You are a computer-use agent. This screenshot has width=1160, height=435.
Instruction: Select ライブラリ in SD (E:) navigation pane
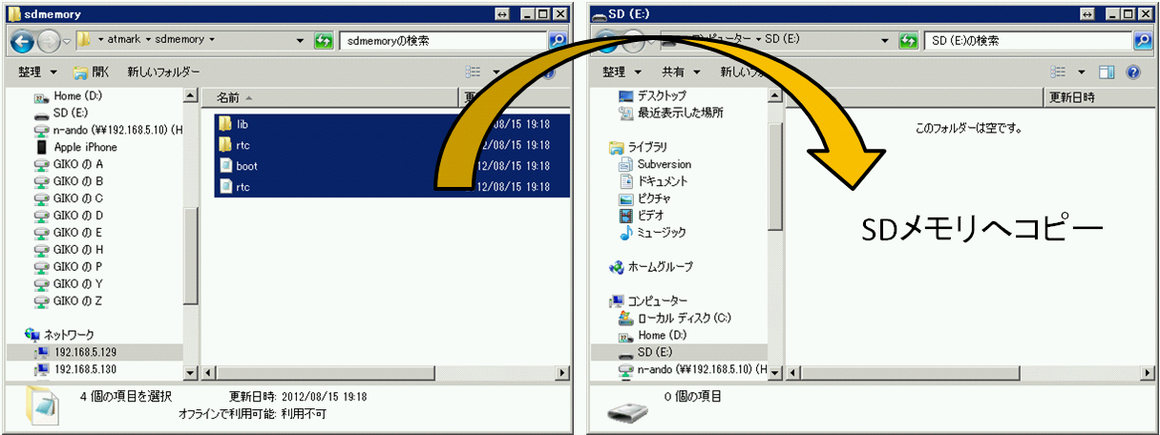[x=639, y=147]
